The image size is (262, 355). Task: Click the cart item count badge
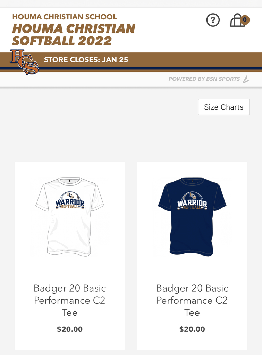click(245, 20)
